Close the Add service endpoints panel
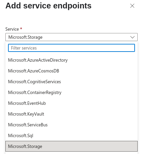Viewport: 142px width, 154px height. [132, 6]
